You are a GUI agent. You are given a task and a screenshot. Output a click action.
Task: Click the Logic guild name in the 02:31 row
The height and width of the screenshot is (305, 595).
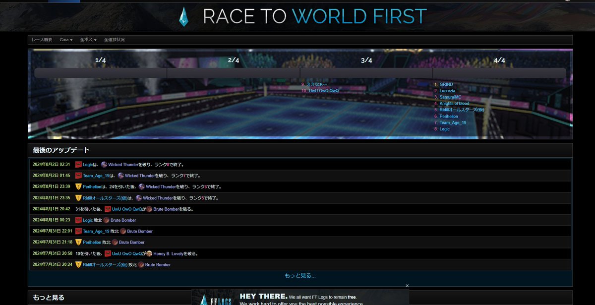point(88,164)
